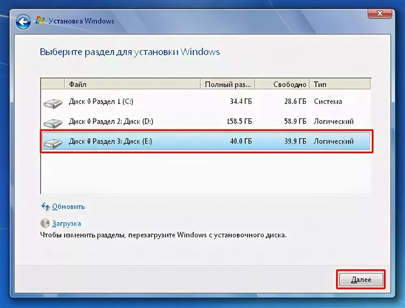405x308 pixels.
Task: Open the Загрузка driver link
Action: [67, 224]
